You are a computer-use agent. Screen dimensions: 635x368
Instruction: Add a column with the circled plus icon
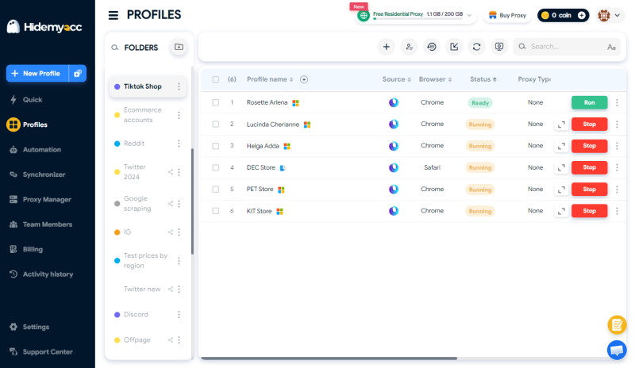point(304,79)
